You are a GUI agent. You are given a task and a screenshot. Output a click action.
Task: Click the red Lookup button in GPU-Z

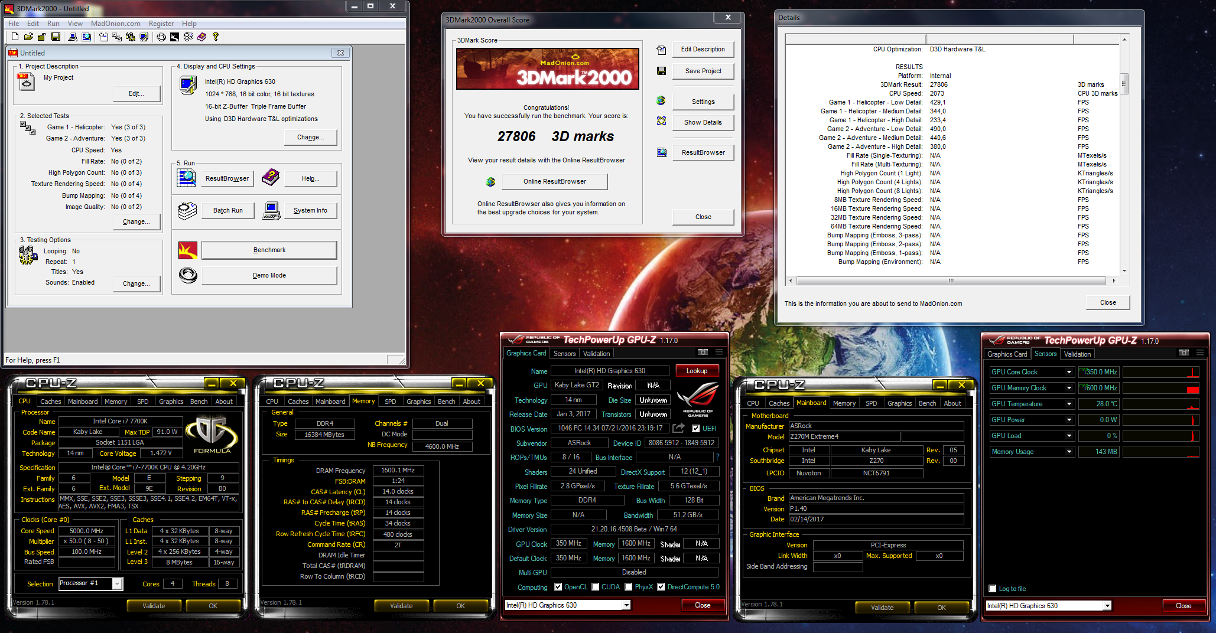697,371
